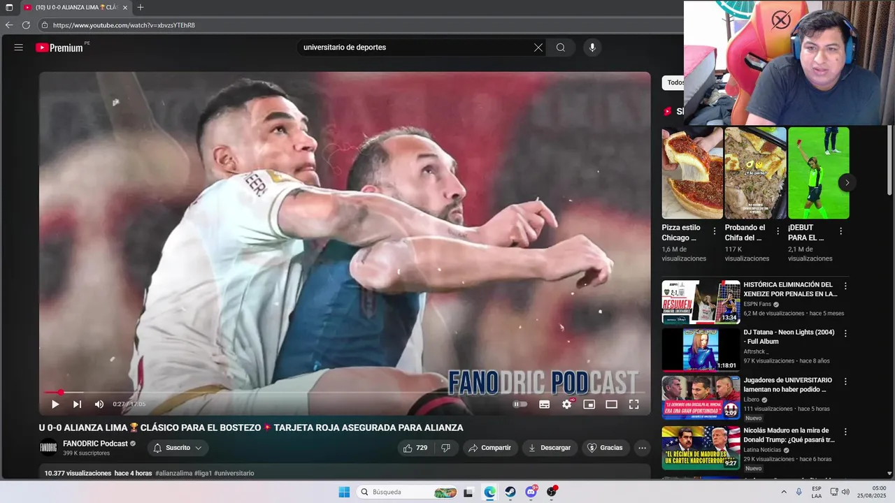Turn on subtitles in the player
The image size is (895, 503).
pyautogui.click(x=544, y=404)
